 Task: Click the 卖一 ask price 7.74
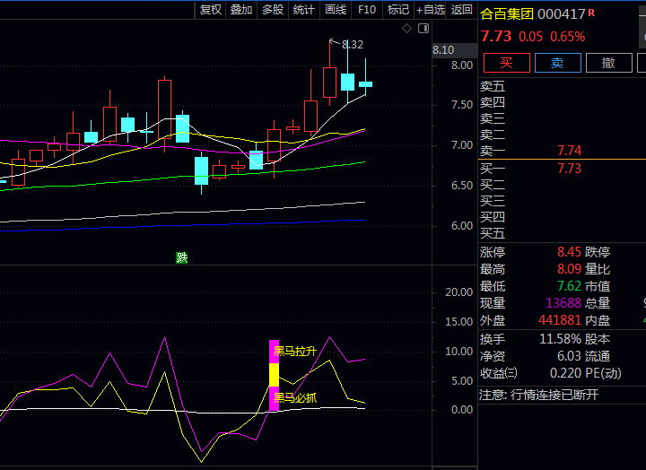[569, 151]
